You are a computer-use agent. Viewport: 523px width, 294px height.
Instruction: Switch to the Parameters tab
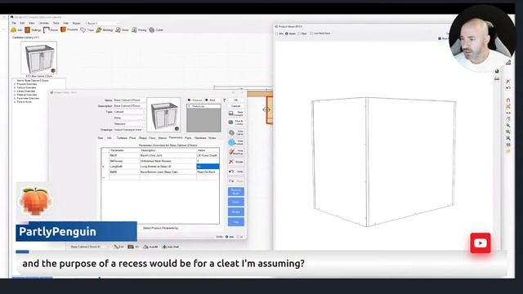(x=176, y=138)
